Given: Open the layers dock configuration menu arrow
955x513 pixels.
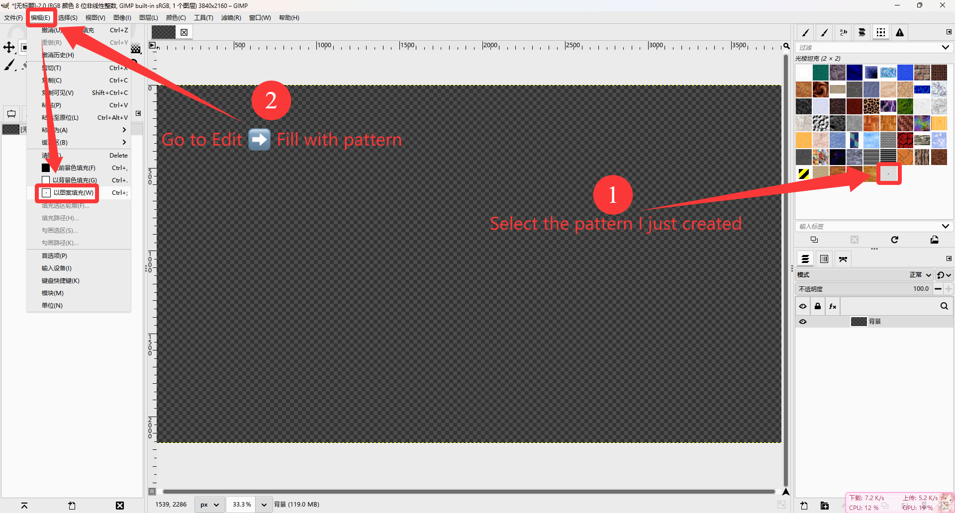Looking at the screenshot, I should coord(949,258).
